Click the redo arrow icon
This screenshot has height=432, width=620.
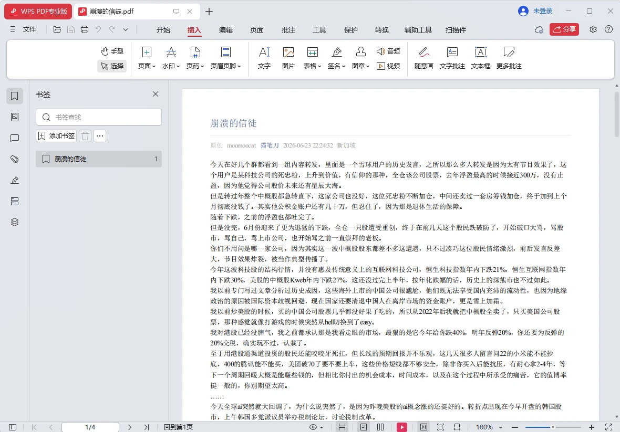coord(112,29)
